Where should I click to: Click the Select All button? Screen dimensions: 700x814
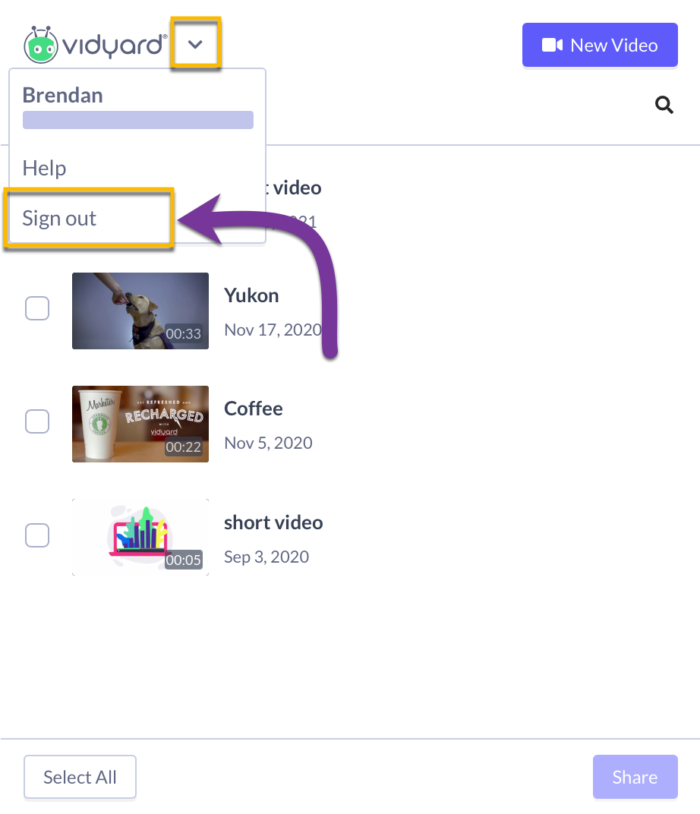pos(80,777)
